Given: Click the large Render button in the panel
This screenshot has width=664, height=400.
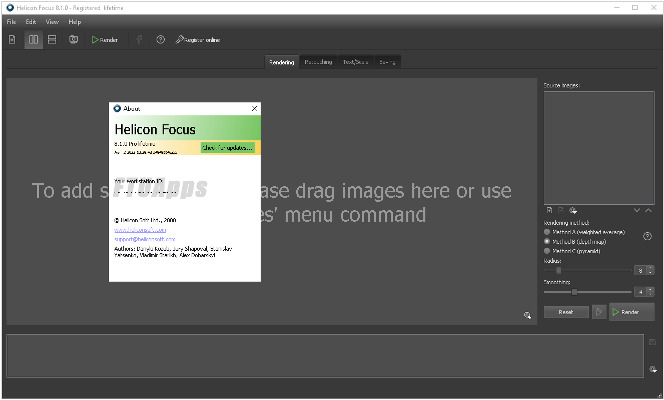Looking at the screenshot, I should point(631,312).
